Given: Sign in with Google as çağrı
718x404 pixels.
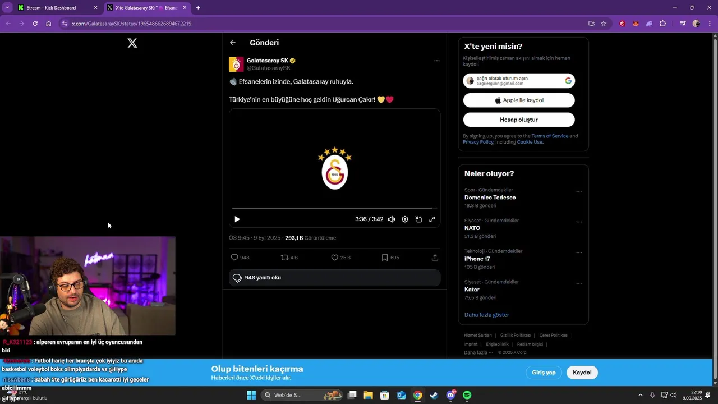Looking at the screenshot, I should (519, 81).
